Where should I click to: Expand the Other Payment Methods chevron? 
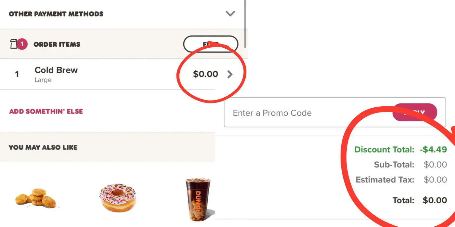[230, 14]
